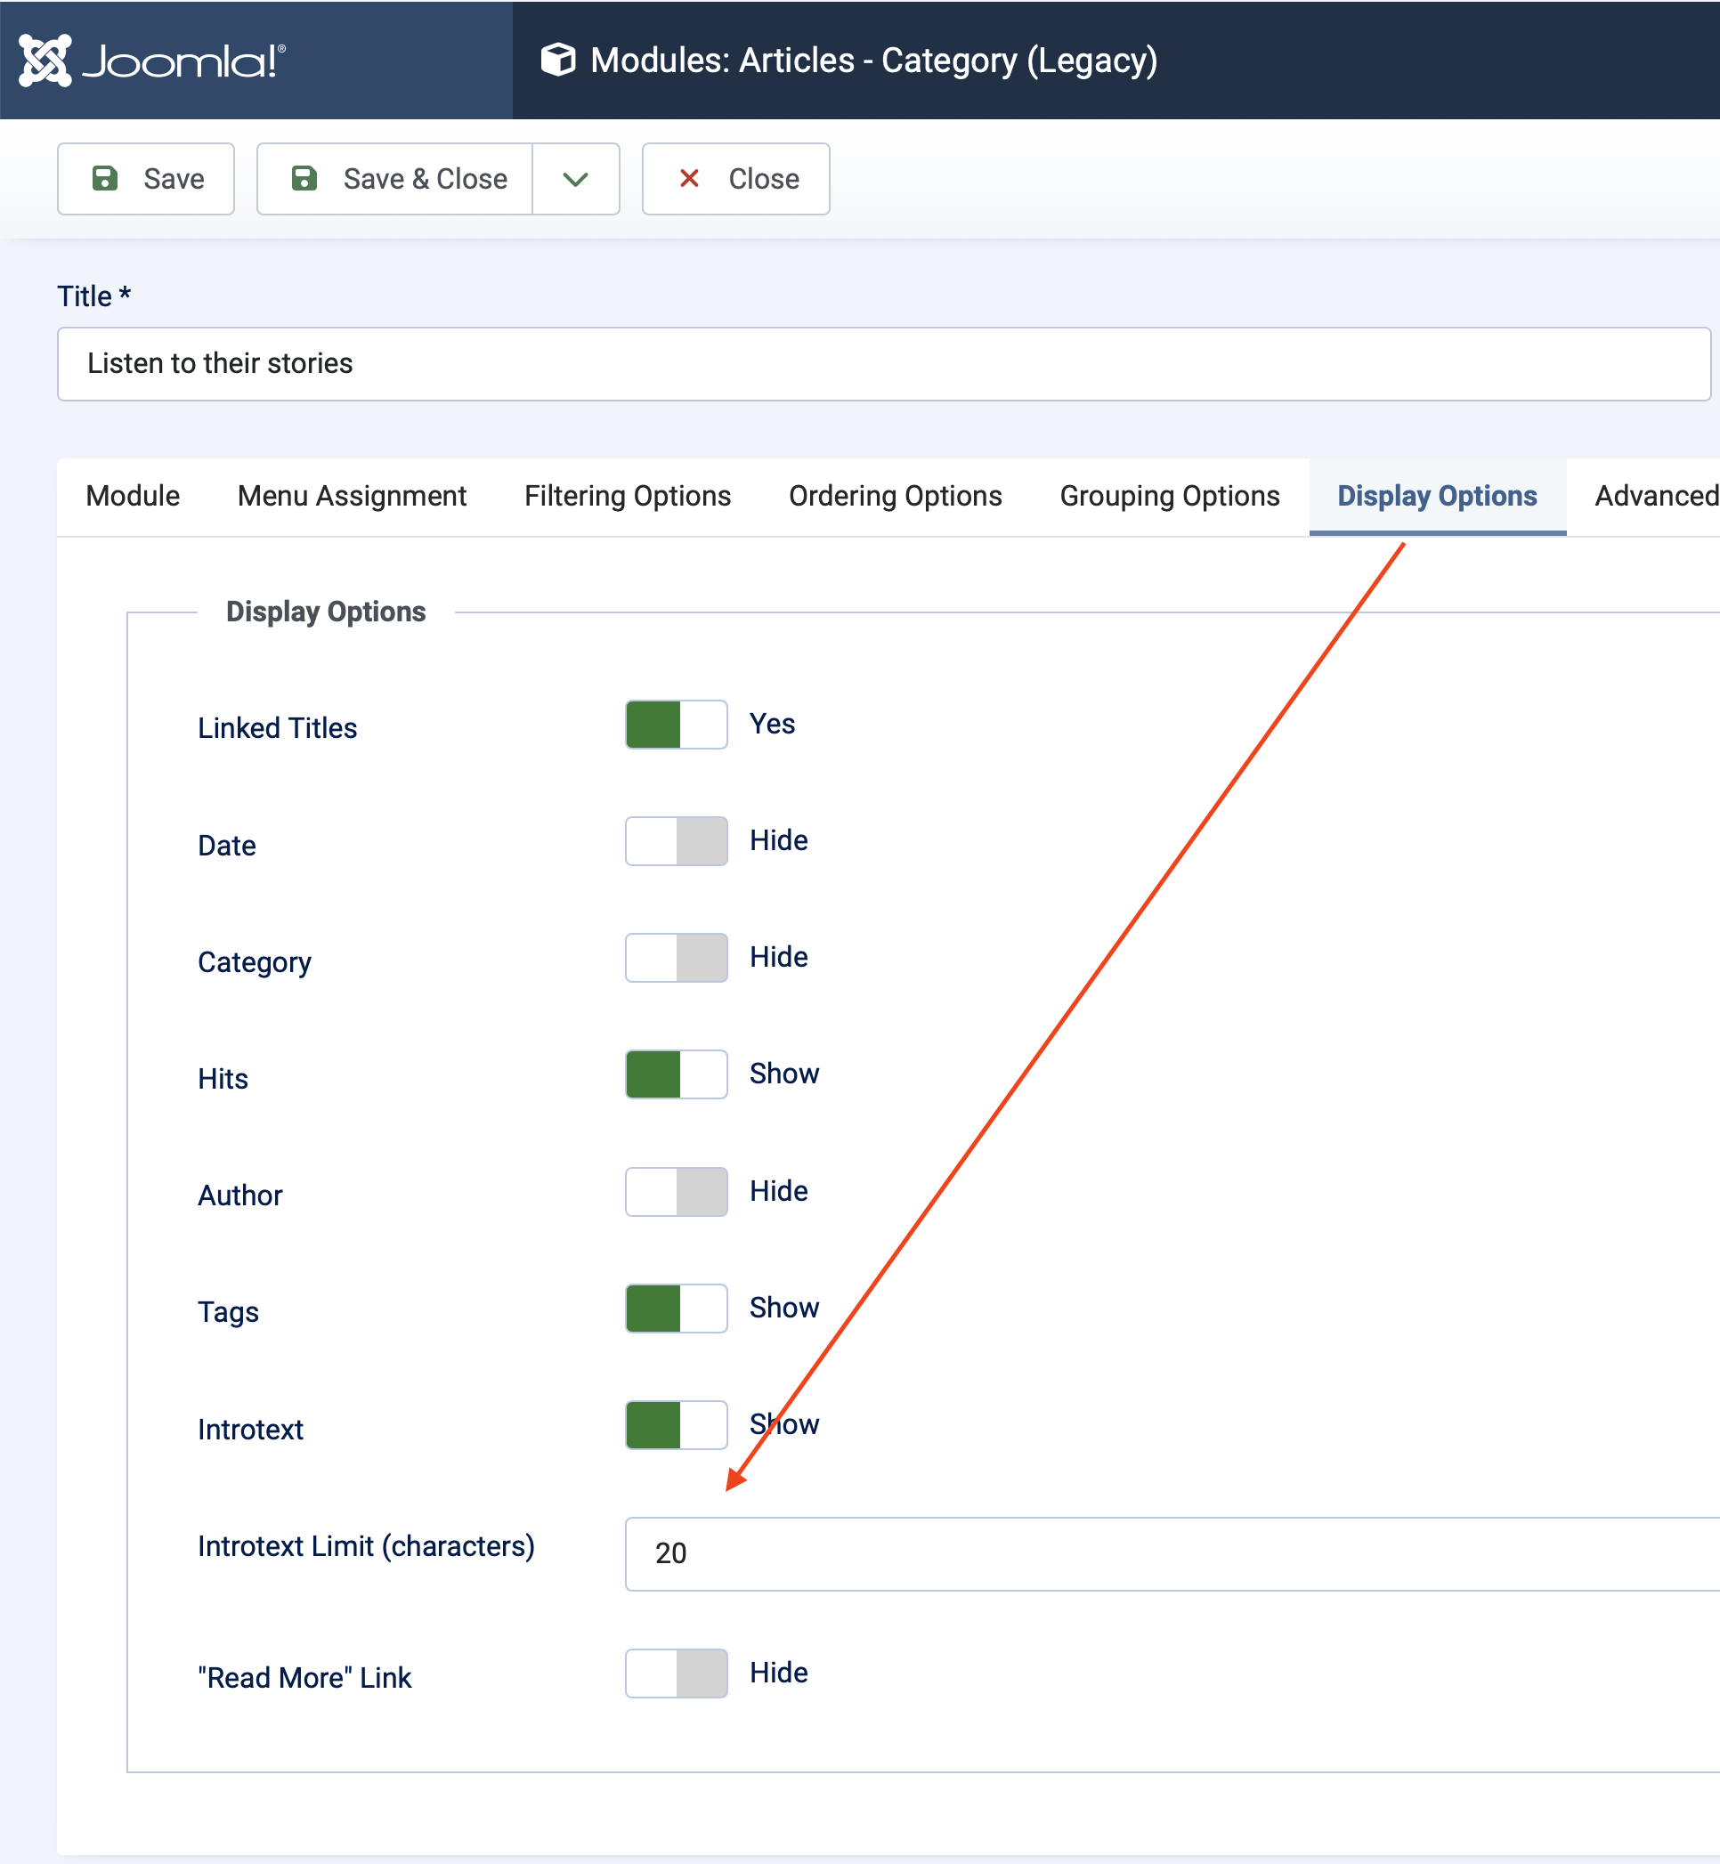Toggle the Linked Titles switch
The image size is (1720, 1864).
pos(676,724)
